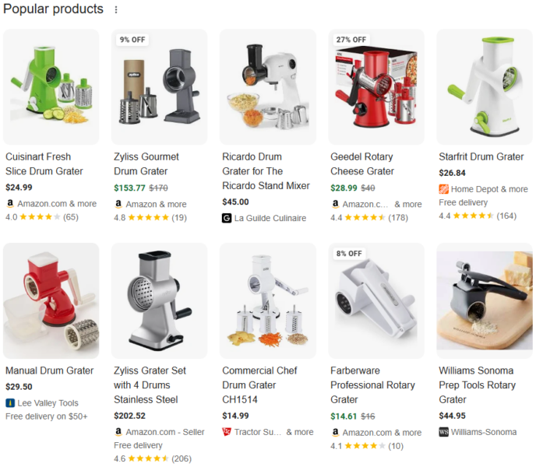This screenshot has width=543, height=467.
Task: Click Home Depot icon under Starfrit Drum Grater
Action: [x=443, y=189]
